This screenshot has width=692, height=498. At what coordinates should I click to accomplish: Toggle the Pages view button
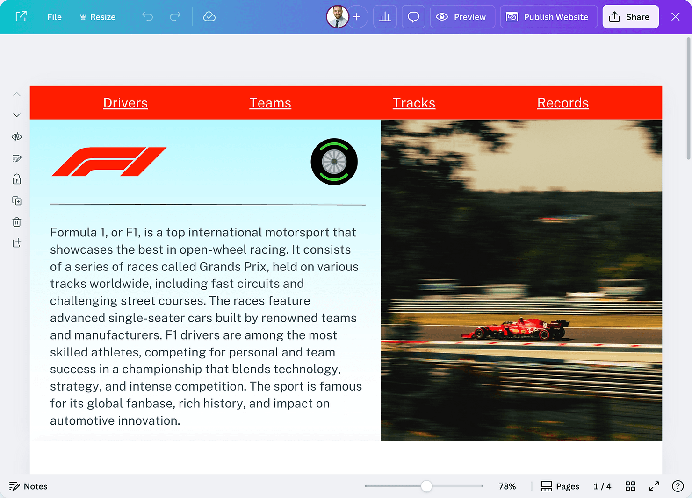click(x=560, y=486)
